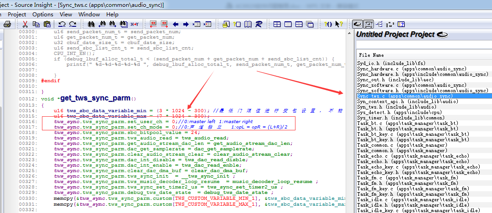Open Search Files icon

point(124,24)
